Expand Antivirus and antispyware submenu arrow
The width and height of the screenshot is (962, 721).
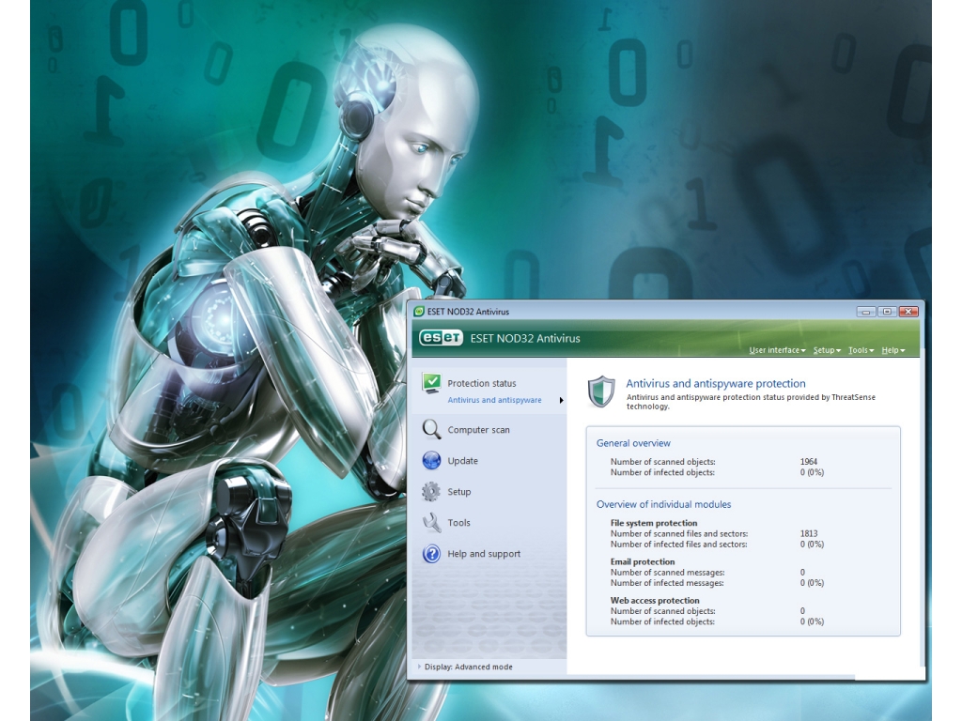tap(561, 400)
